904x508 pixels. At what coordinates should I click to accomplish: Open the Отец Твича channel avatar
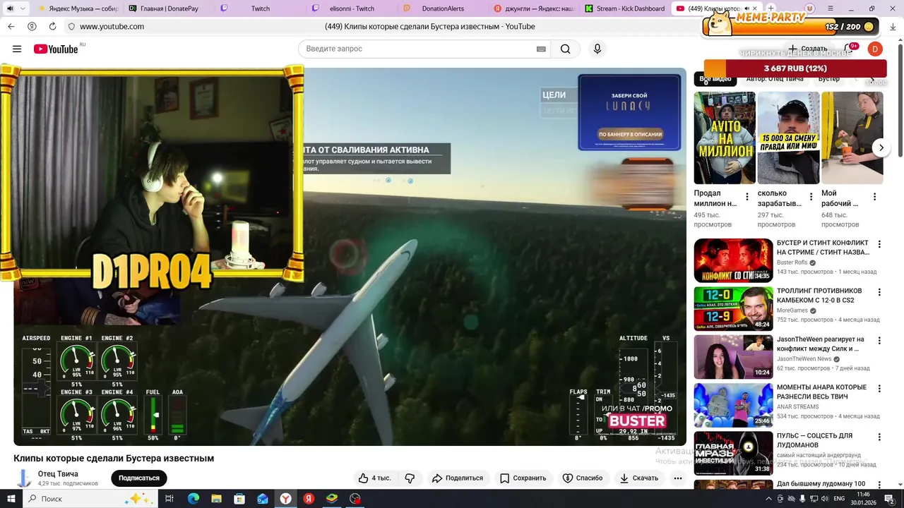click(x=24, y=478)
